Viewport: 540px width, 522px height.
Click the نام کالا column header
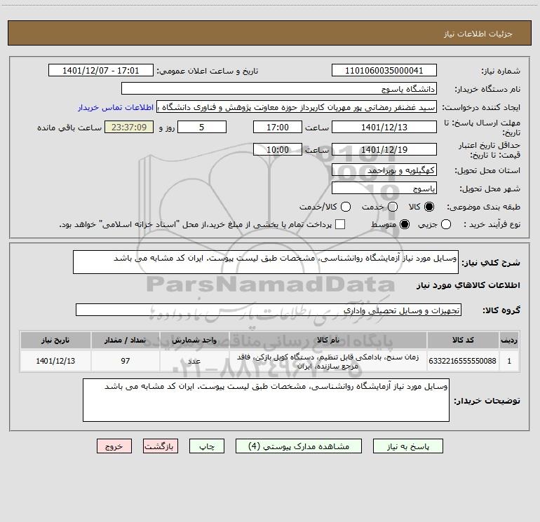point(328,340)
